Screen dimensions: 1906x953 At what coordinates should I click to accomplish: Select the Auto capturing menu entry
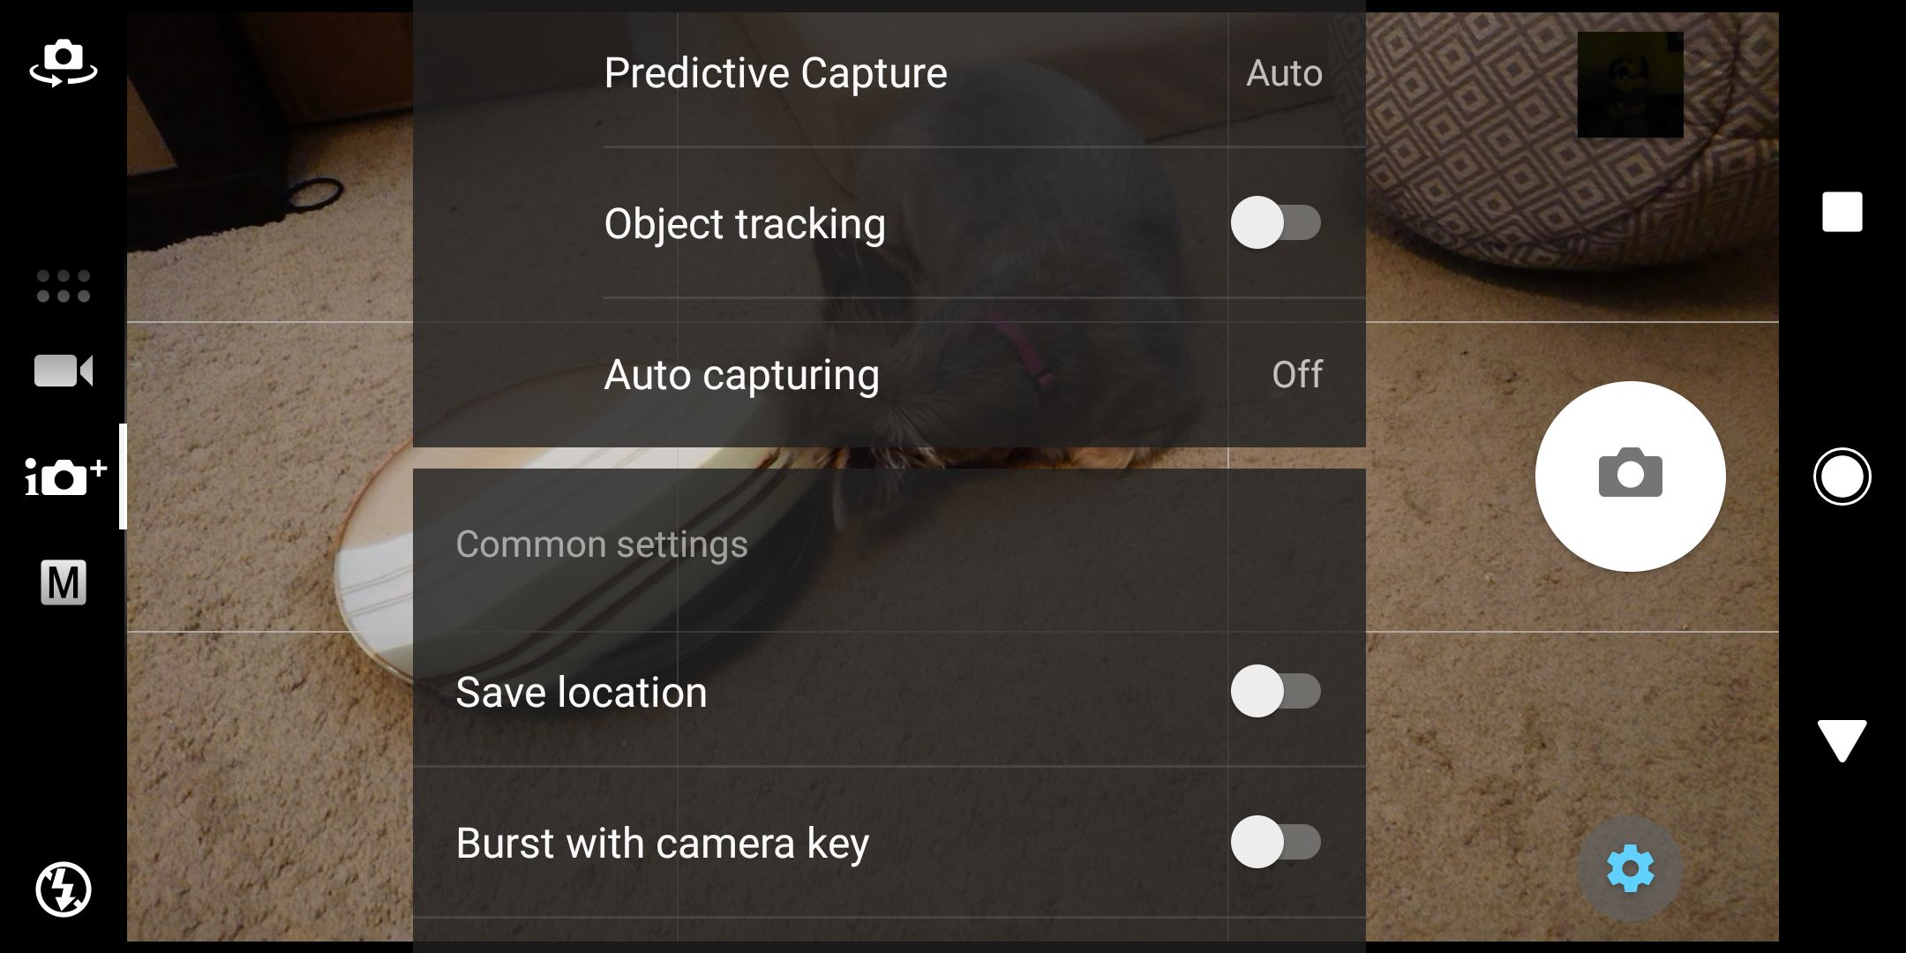point(889,373)
